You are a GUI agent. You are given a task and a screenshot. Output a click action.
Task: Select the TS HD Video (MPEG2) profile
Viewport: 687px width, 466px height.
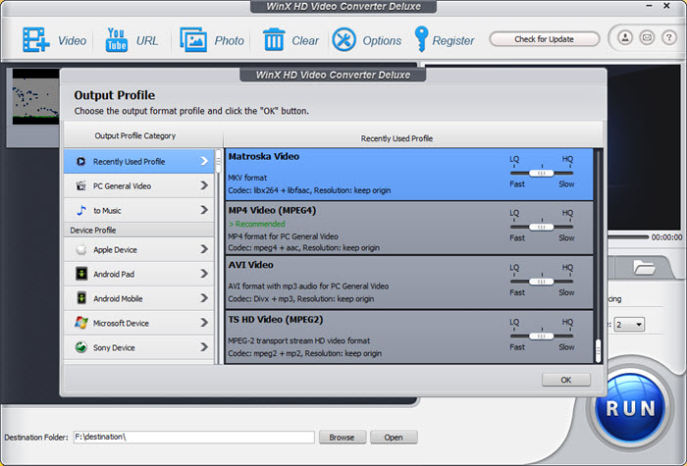[409, 337]
